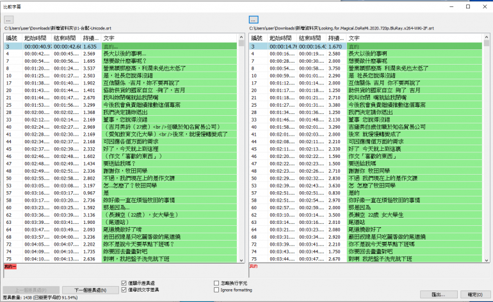Click the 匯出... export button

pyautogui.click(x=439, y=294)
